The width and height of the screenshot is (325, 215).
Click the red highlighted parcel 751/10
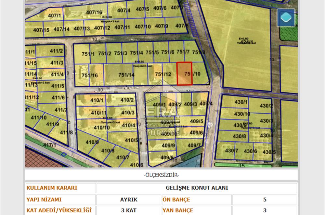click(x=185, y=74)
